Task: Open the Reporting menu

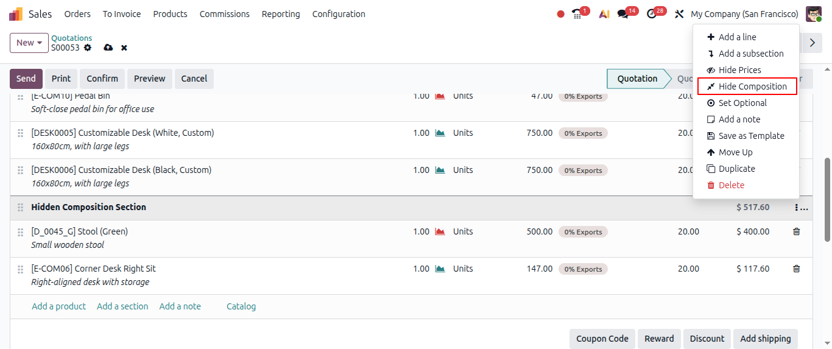Action: (x=281, y=14)
